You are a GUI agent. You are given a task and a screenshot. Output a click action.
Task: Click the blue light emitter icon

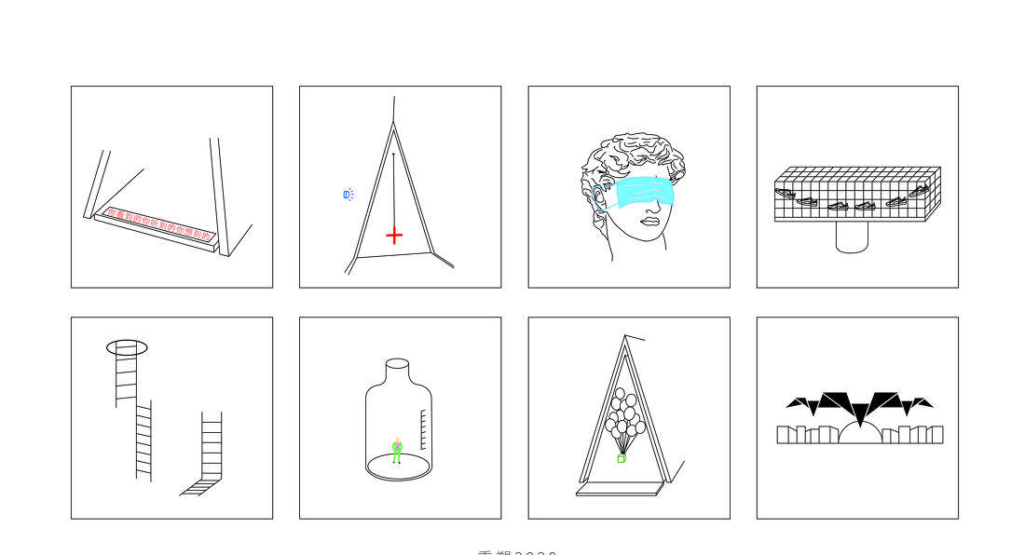pyautogui.click(x=348, y=194)
